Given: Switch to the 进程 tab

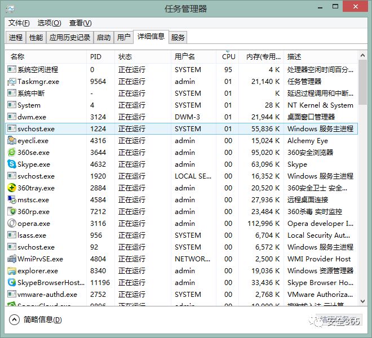Looking at the screenshot, I should click(x=16, y=38).
